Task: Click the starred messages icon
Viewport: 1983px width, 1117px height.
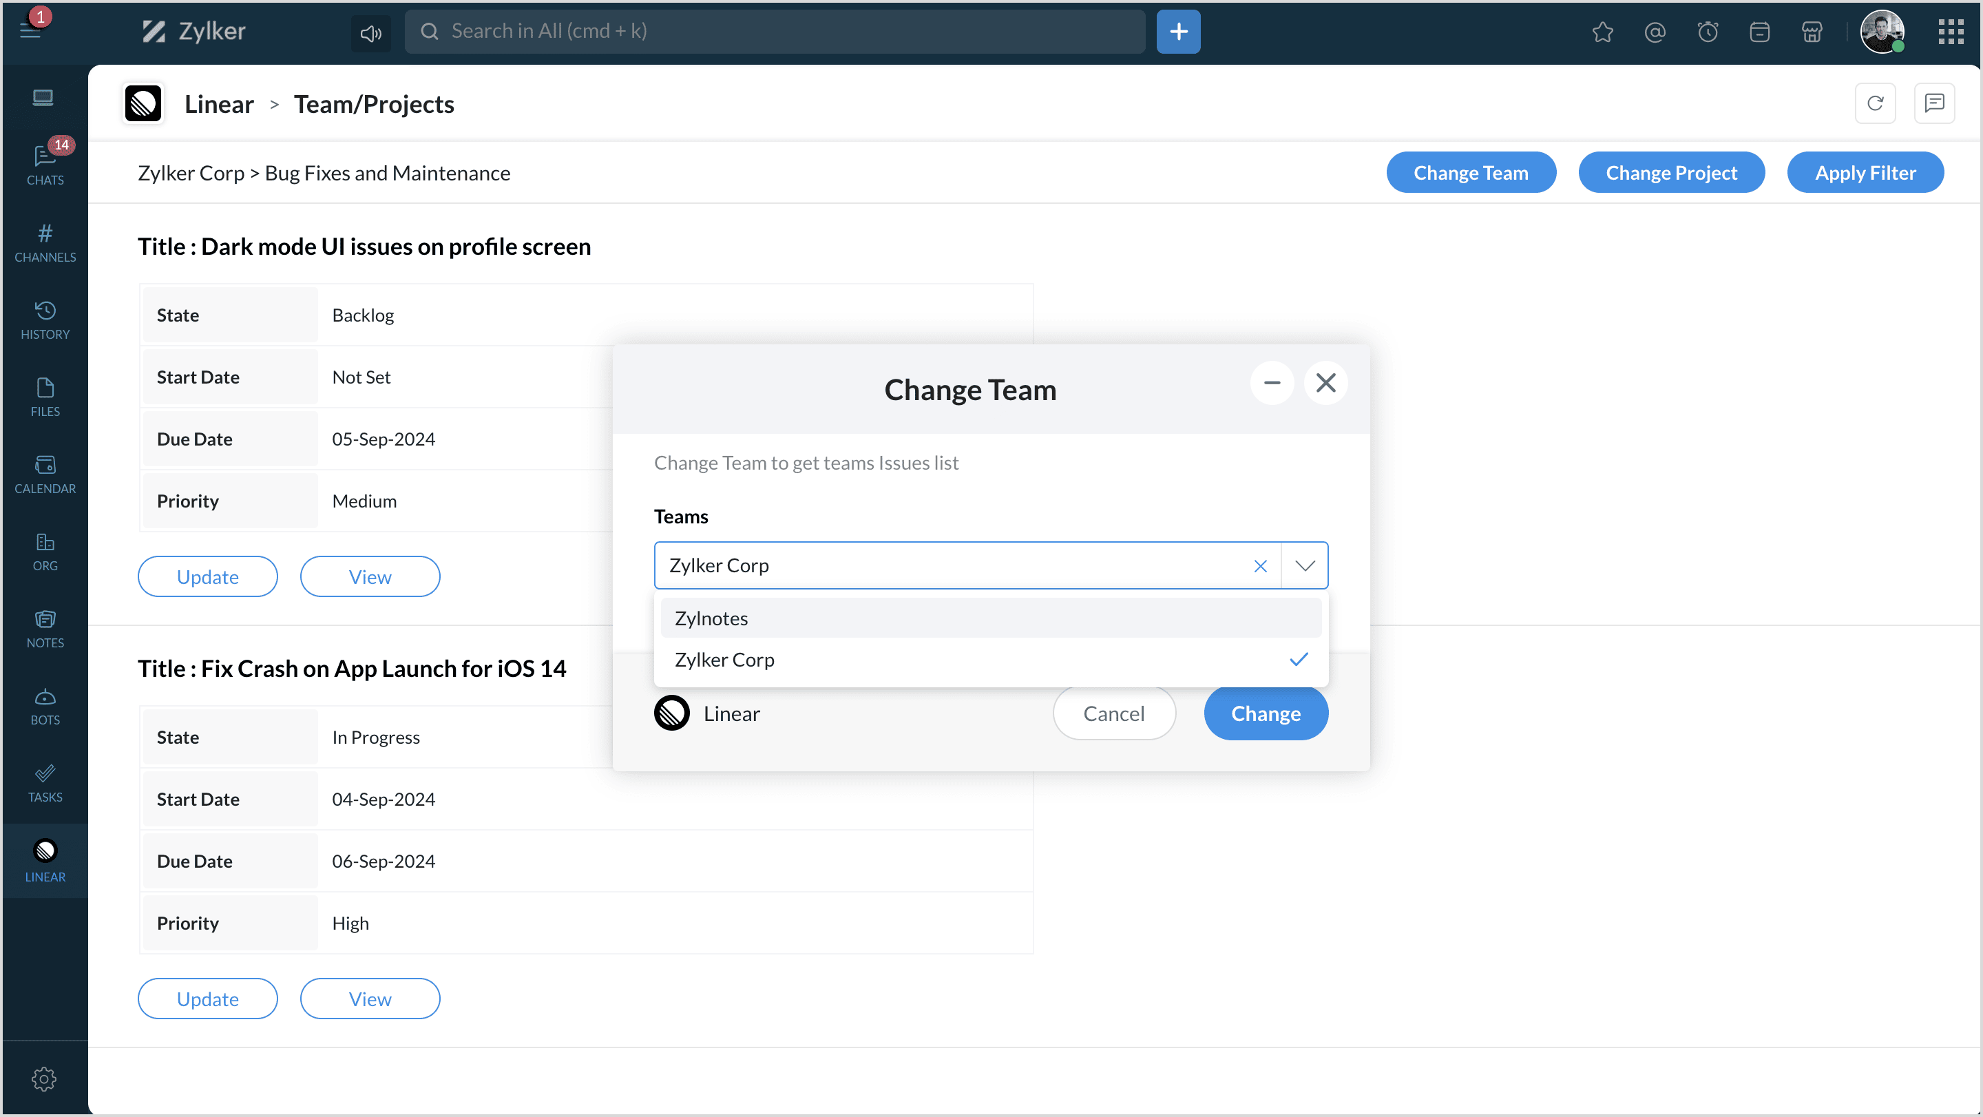Action: [x=1602, y=32]
